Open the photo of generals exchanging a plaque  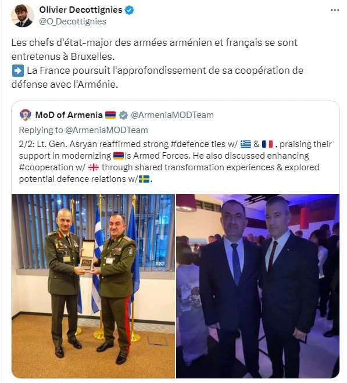93,286
